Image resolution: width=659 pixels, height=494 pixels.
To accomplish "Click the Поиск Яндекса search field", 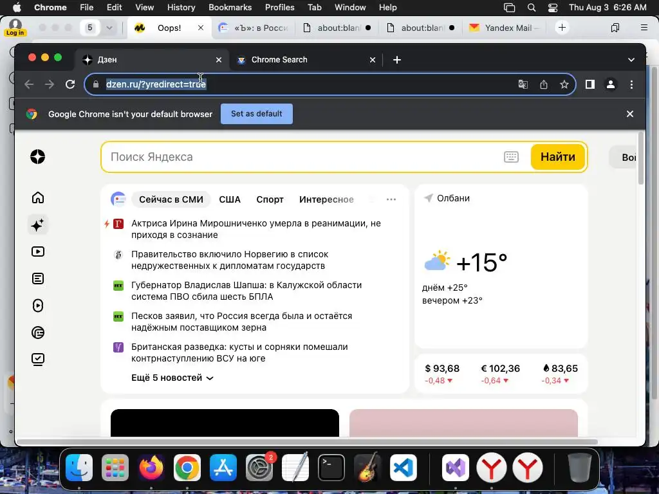I will click(302, 157).
